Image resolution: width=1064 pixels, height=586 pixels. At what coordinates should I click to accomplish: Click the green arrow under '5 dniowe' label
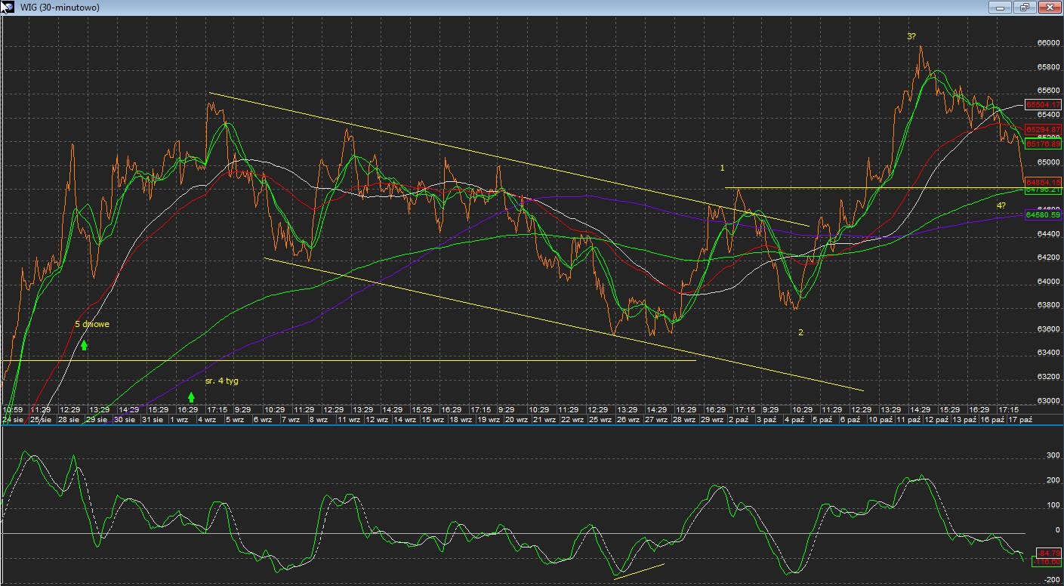click(x=85, y=345)
